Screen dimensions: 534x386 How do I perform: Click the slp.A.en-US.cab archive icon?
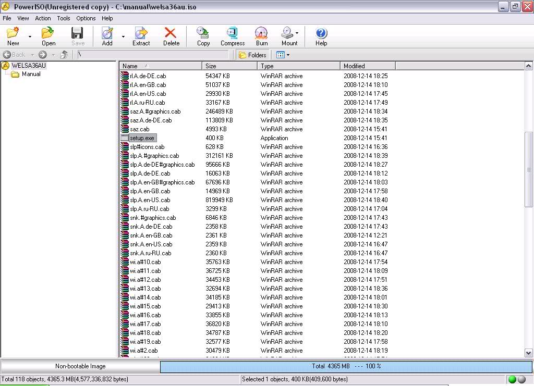(x=125, y=200)
